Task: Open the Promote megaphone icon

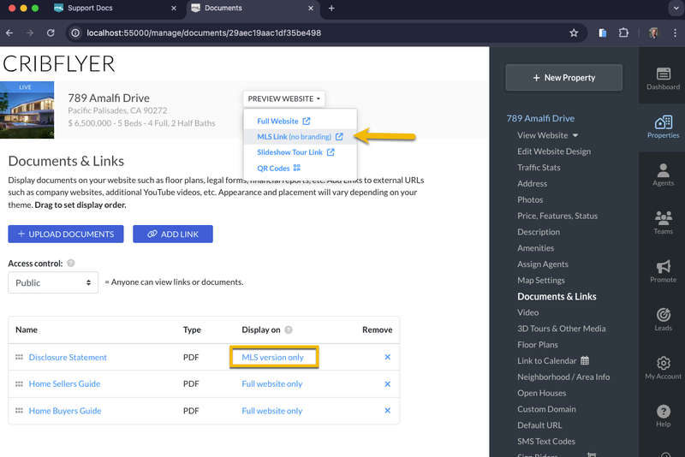Action: pyautogui.click(x=663, y=271)
